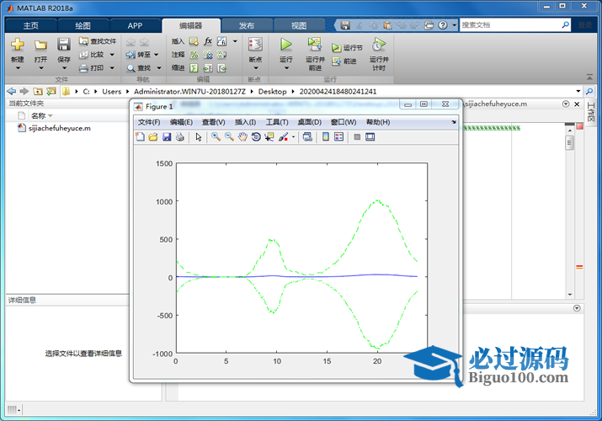Click the Rotate 3D tool icon

[256, 137]
